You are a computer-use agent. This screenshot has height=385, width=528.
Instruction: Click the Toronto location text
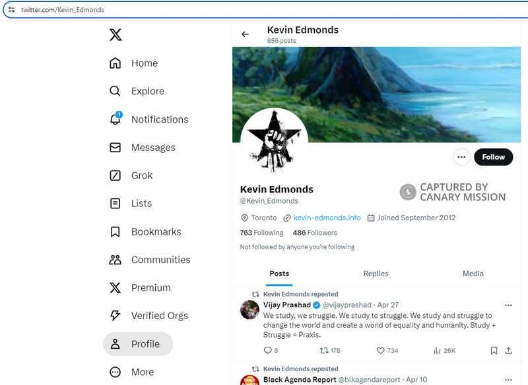(263, 218)
